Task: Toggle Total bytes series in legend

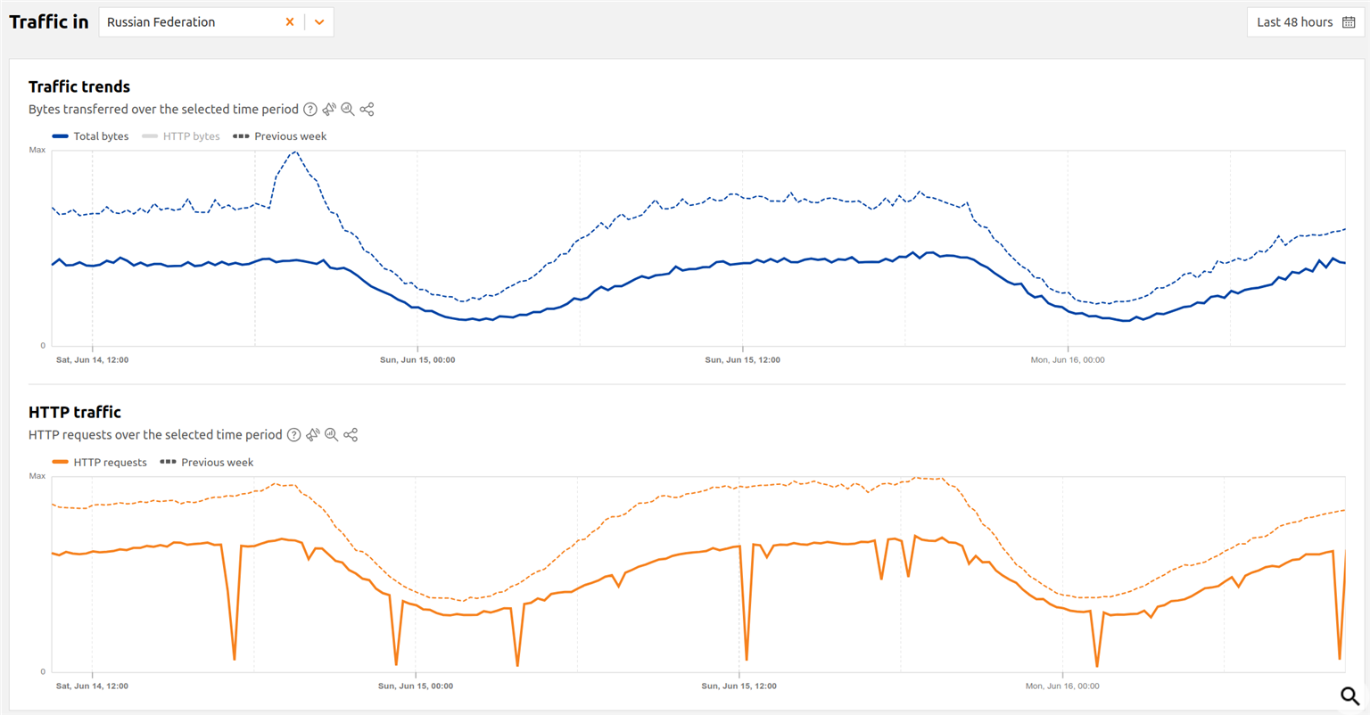Action: pyautogui.click(x=91, y=136)
